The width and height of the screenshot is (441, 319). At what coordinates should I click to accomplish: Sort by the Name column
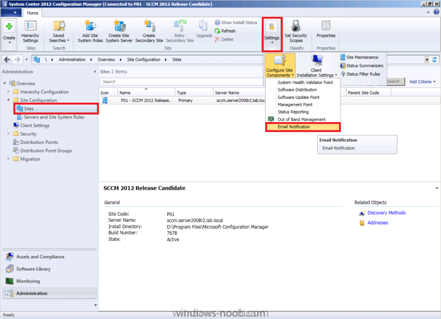coord(146,93)
